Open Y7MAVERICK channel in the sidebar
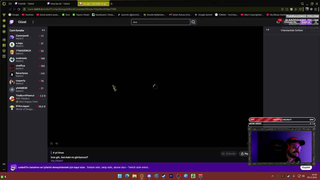 (x=27, y=52)
